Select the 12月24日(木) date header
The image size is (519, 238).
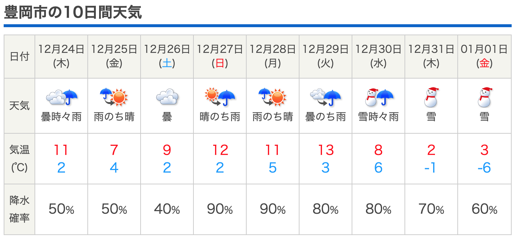click(62, 56)
